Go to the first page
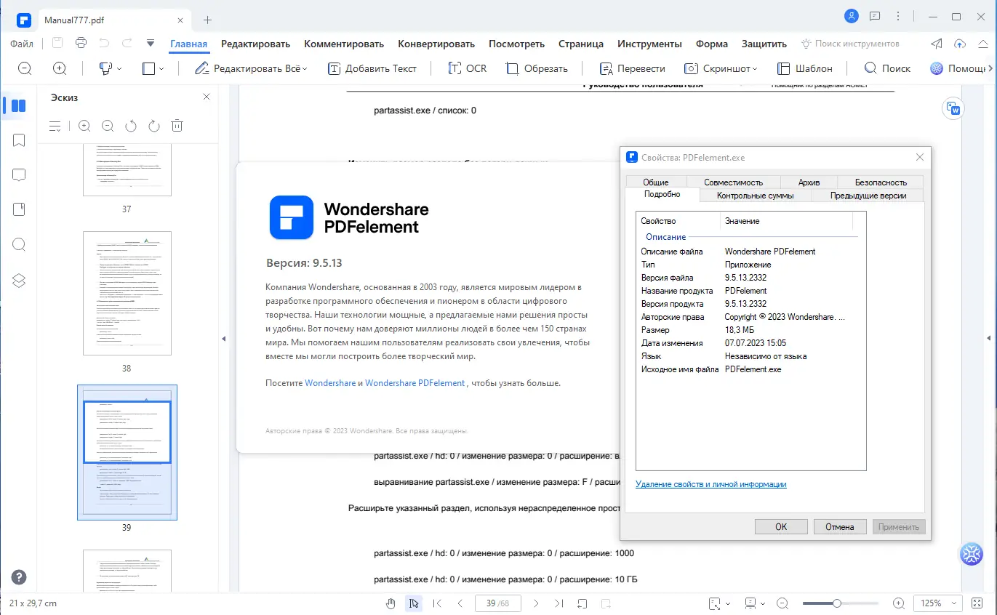 click(x=437, y=603)
